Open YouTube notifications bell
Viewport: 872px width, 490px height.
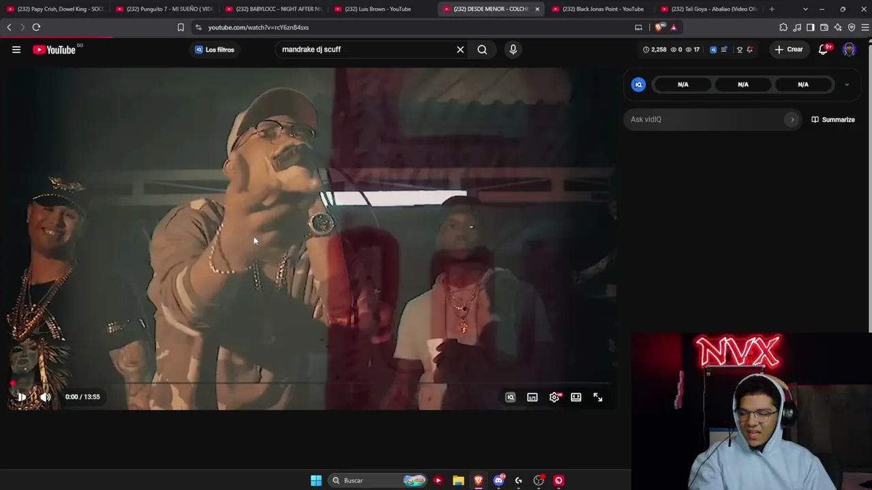tap(823, 50)
